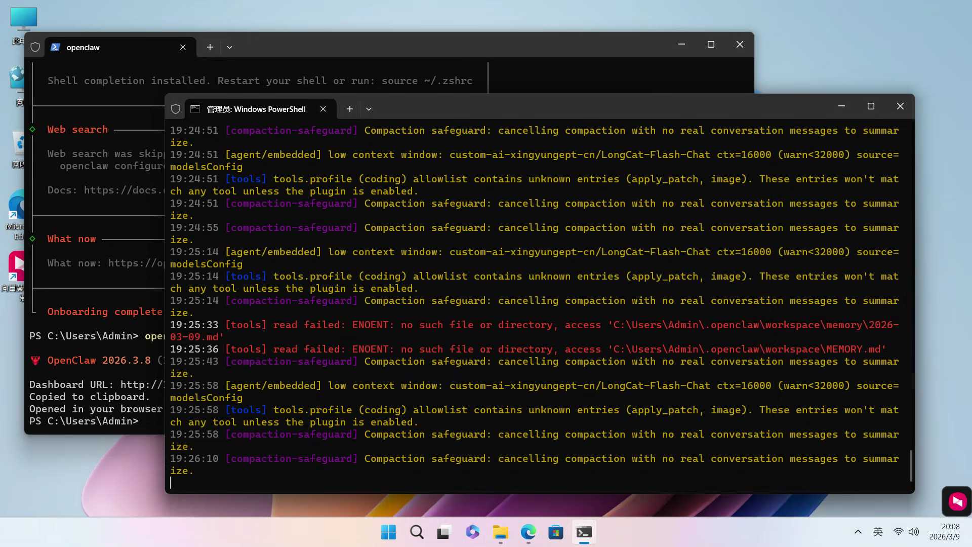Click the shield icon in PowerShell title bar

coord(176,109)
